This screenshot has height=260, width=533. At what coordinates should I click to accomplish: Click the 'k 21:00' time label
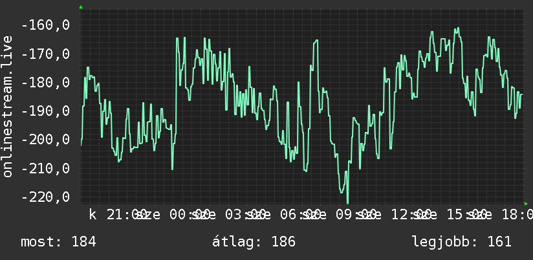[118, 215]
